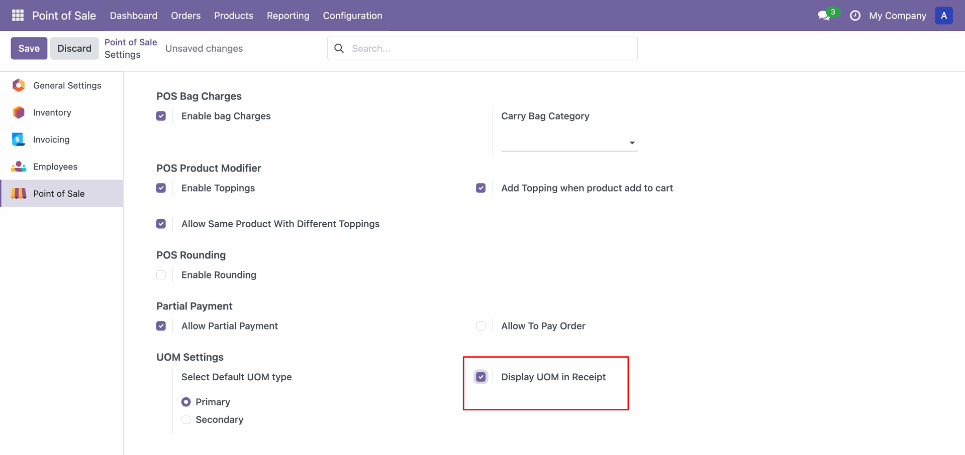Click the General Settings icon in sidebar
This screenshot has height=455, width=965.
tap(19, 85)
